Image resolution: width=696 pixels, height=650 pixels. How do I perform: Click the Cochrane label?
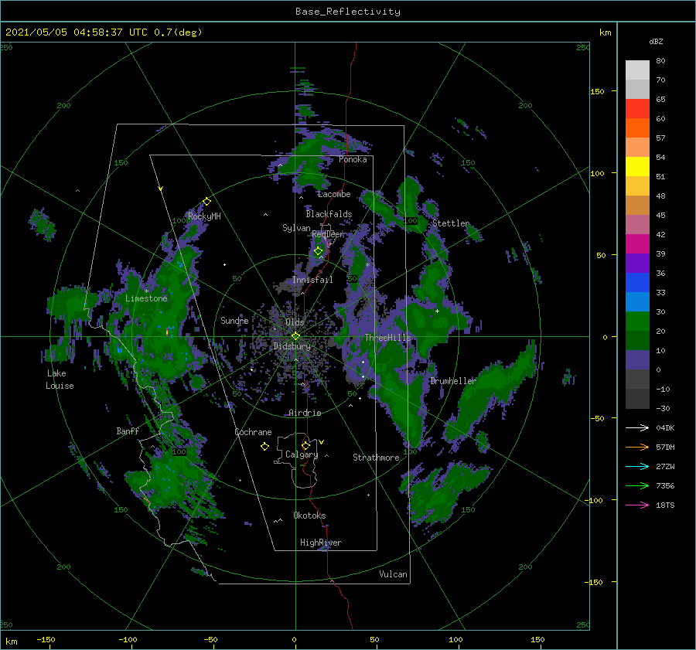point(253,432)
